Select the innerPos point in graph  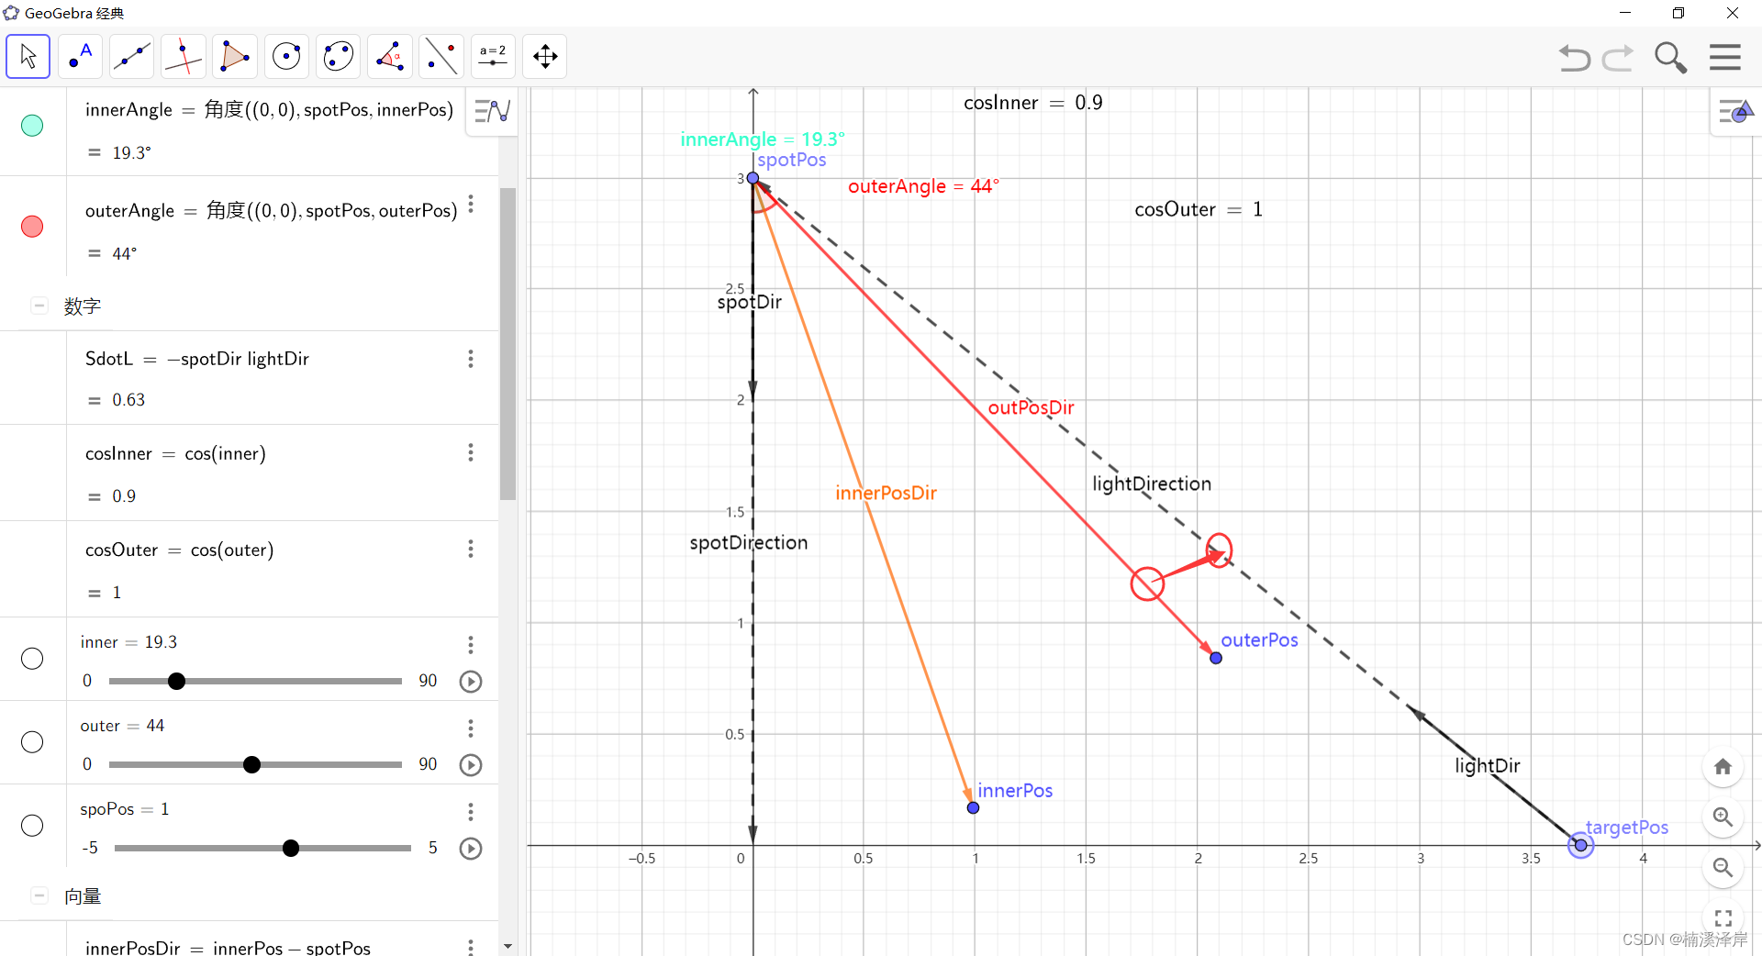click(x=974, y=807)
